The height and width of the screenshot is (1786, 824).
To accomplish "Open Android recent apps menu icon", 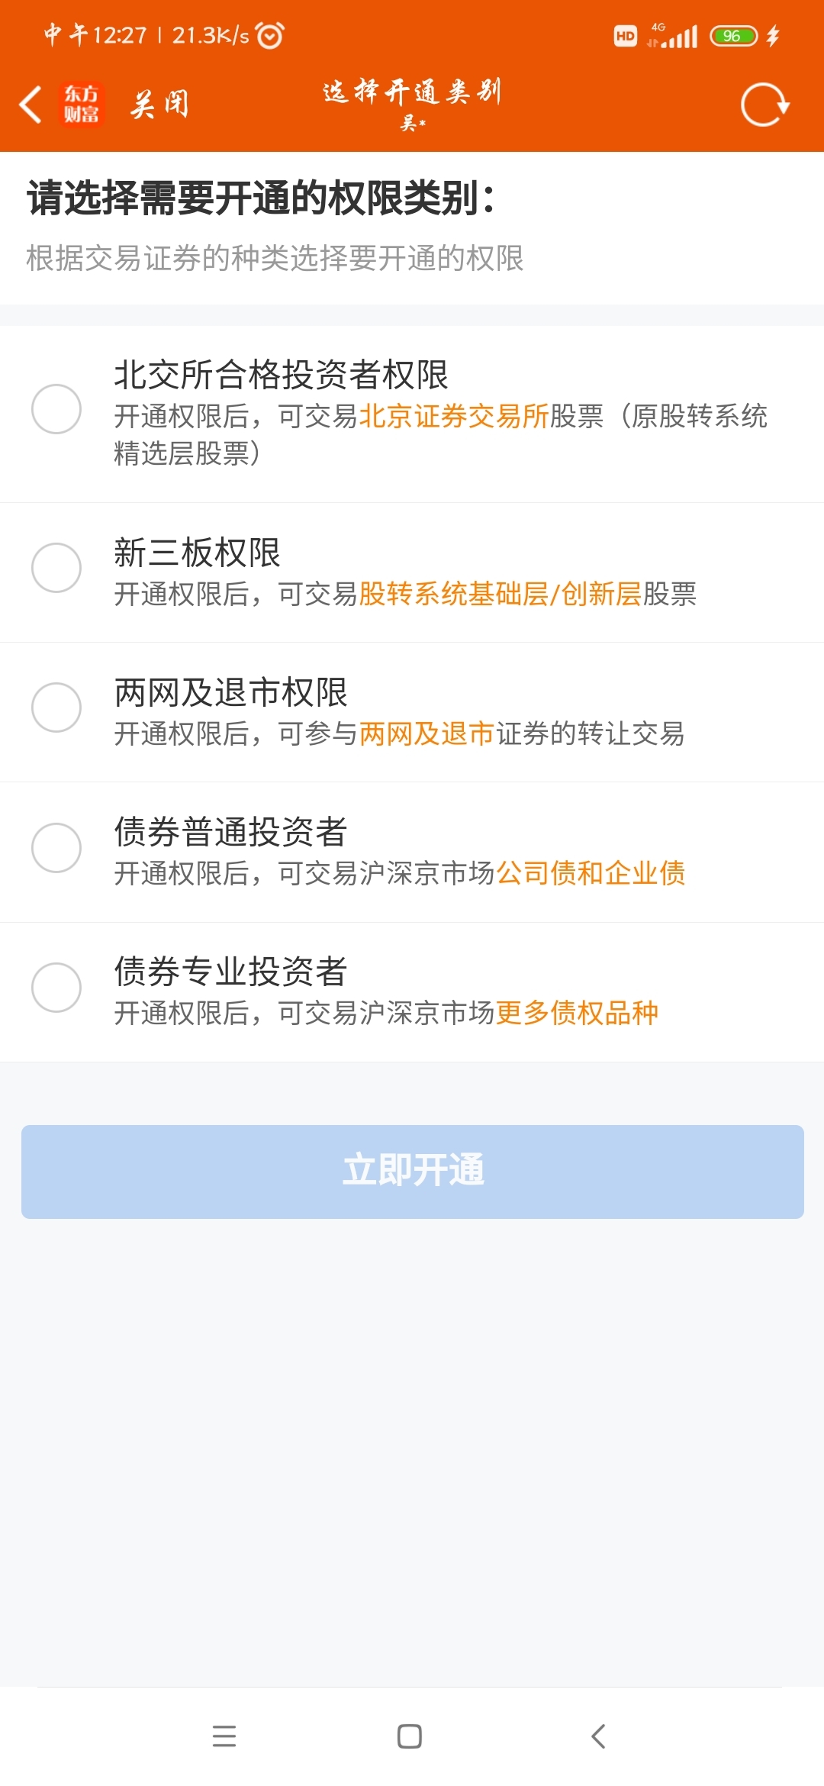I will point(224,1736).
